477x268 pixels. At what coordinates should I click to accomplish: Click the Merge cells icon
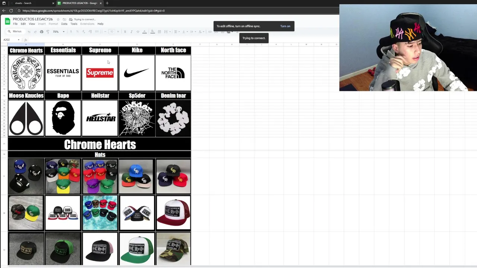point(165,32)
